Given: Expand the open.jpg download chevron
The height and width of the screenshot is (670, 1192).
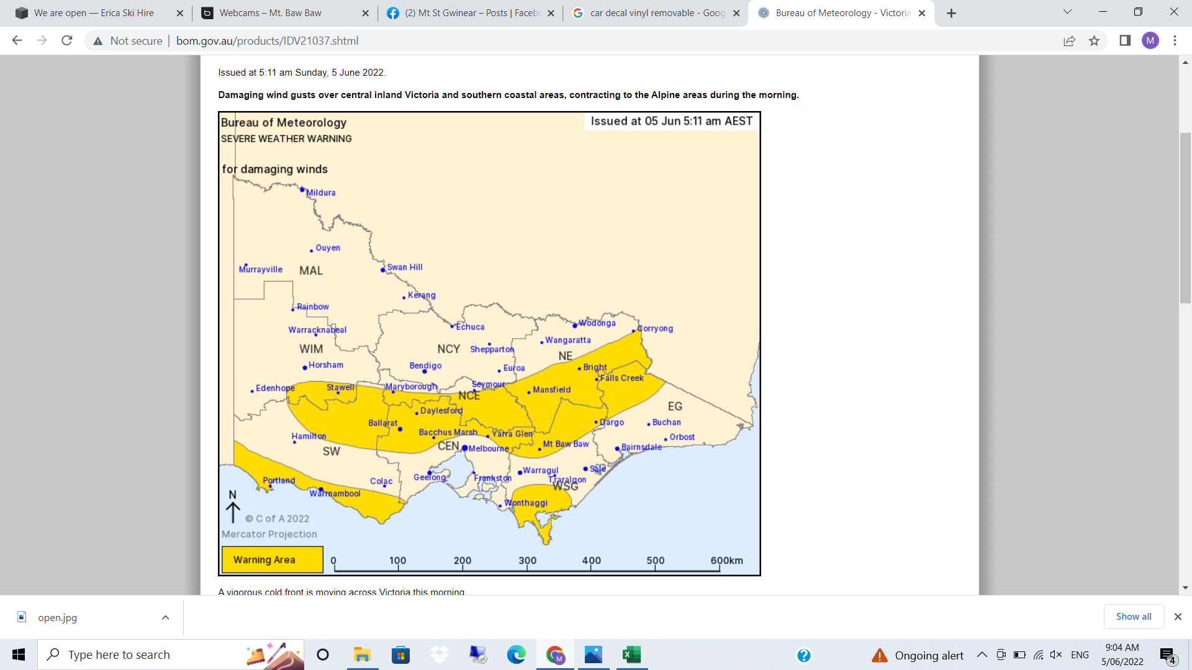Looking at the screenshot, I should pyautogui.click(x=165, y=617).
